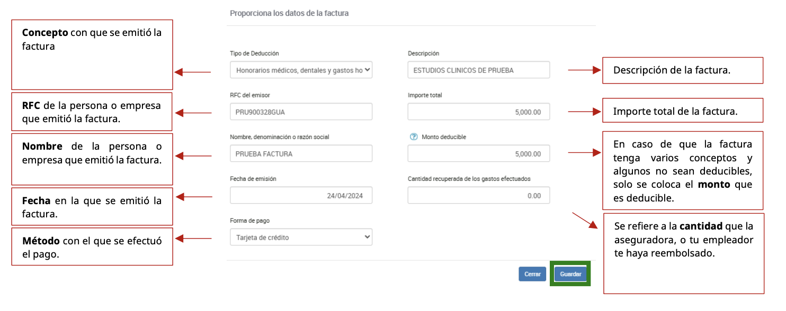This screenshot has width=786, height=311.
Task: Select the Importe total de la factura annotation
Action: pyautogui.click(x=682, y=111)
